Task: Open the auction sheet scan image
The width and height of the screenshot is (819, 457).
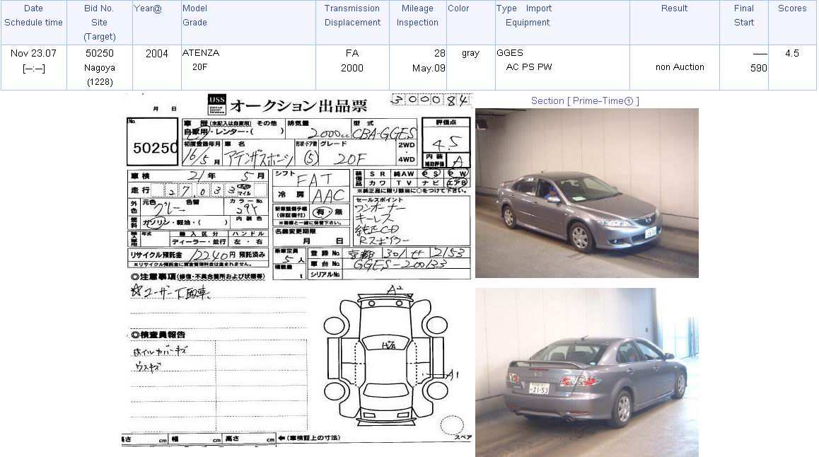Action: click(x=298, y=270)
